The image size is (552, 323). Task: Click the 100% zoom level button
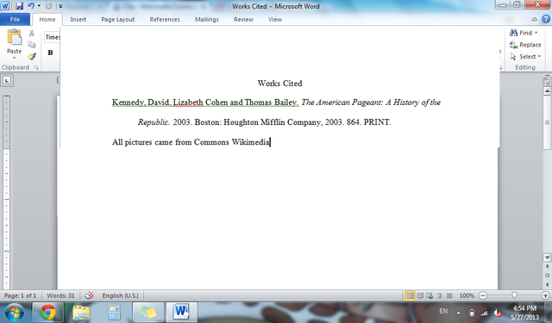point(467,296)
